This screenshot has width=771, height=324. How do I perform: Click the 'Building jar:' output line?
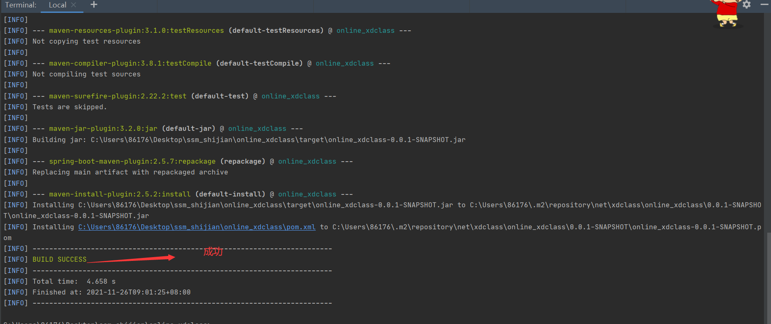pos(249,140)
